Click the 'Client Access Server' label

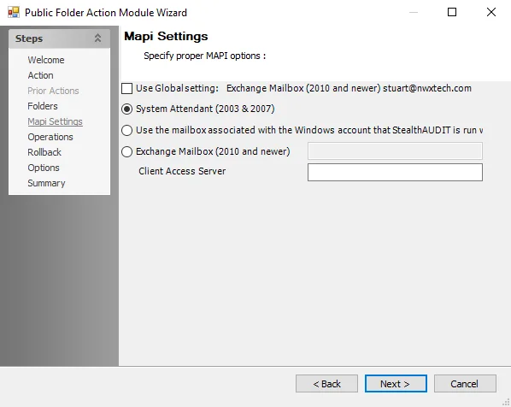click(182, 171)
